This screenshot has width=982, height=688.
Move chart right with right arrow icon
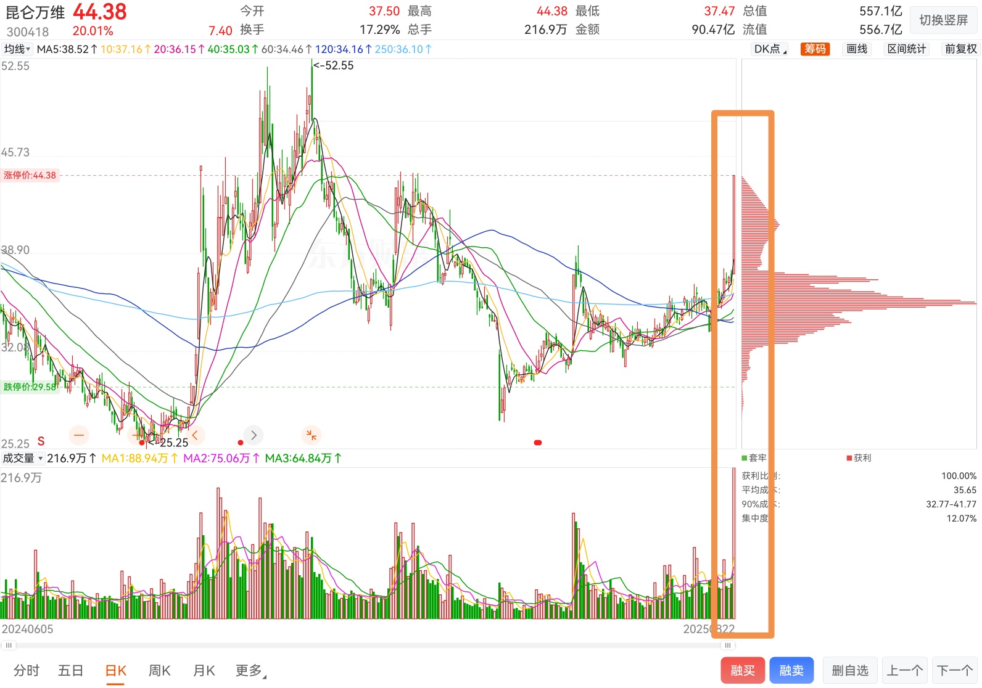(x=254, y=435)
